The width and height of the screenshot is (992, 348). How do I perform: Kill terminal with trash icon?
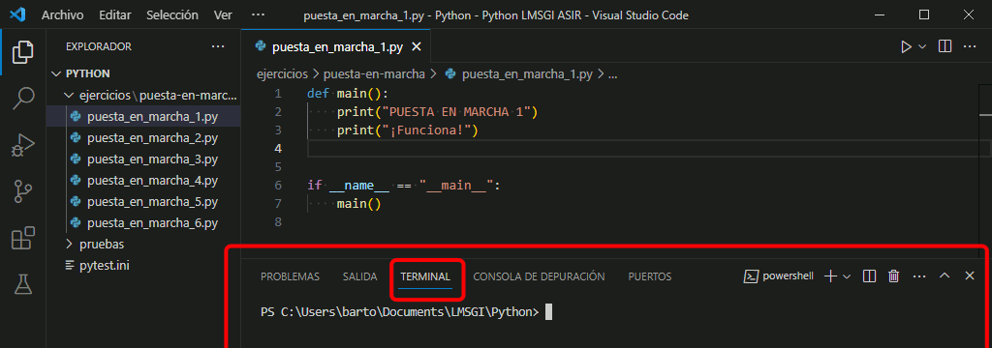pyautogui.click(x=893, y=276)
